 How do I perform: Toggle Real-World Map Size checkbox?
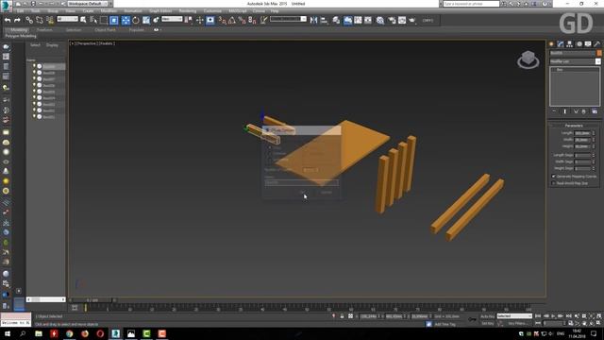[554, 183]
